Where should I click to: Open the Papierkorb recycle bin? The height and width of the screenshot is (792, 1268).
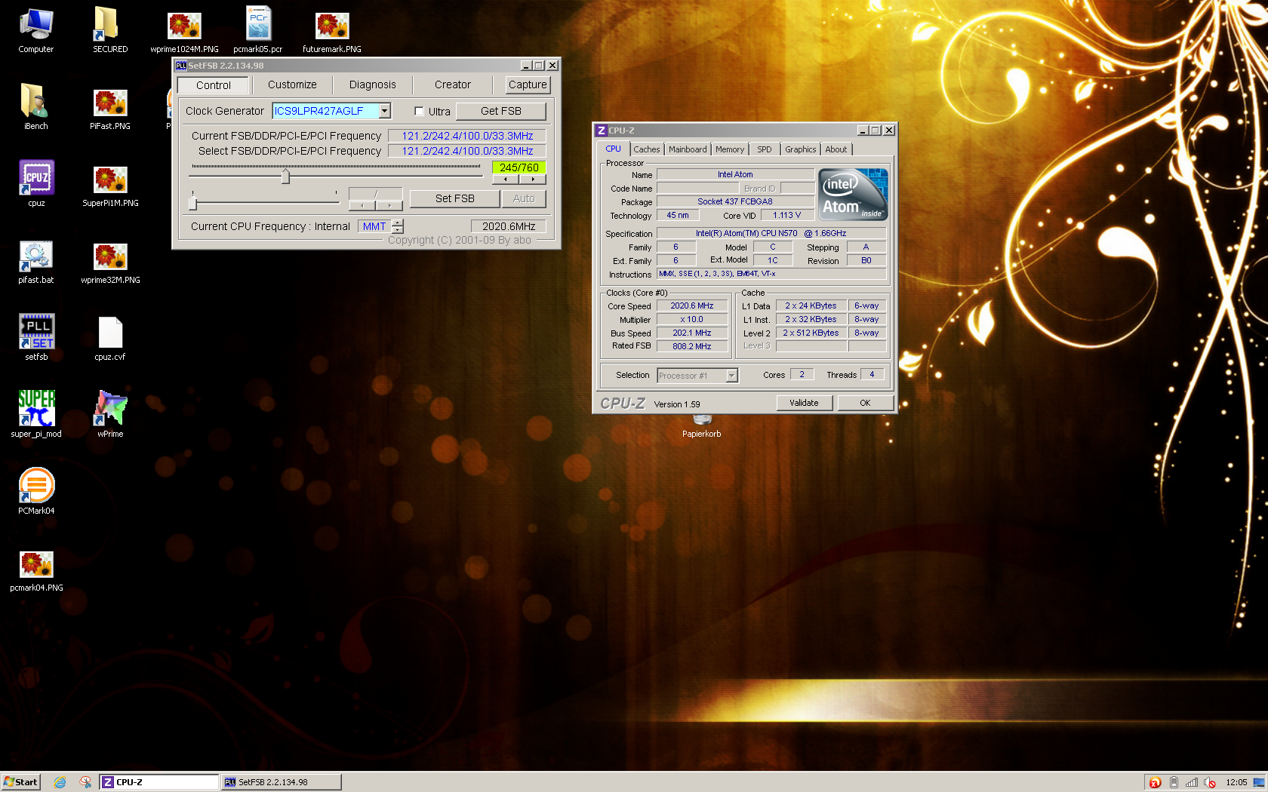702,428
